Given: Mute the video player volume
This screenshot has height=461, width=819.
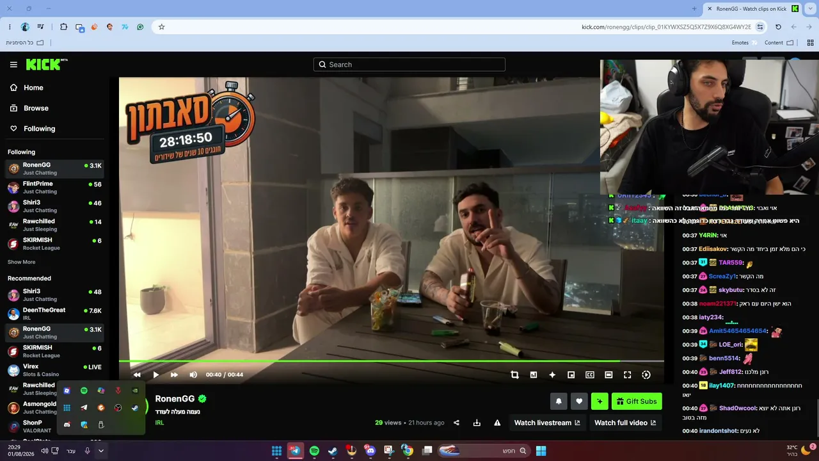Looking at the screenshot, I should click(x=193, y=375).
